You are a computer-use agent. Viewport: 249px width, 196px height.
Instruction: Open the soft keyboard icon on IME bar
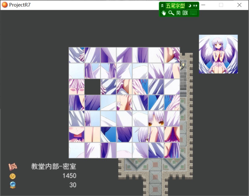[x=193, y=13]
